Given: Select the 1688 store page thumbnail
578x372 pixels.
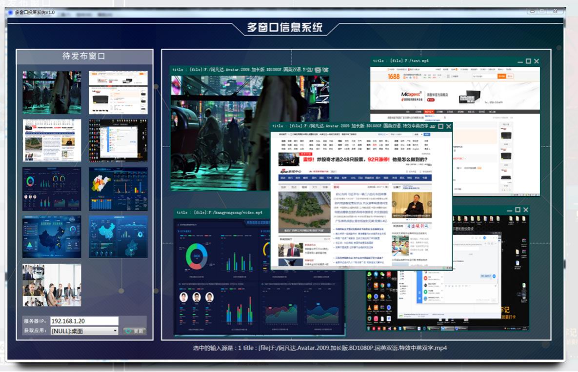Looking at the screenshot, I should (x=118, y=93).
